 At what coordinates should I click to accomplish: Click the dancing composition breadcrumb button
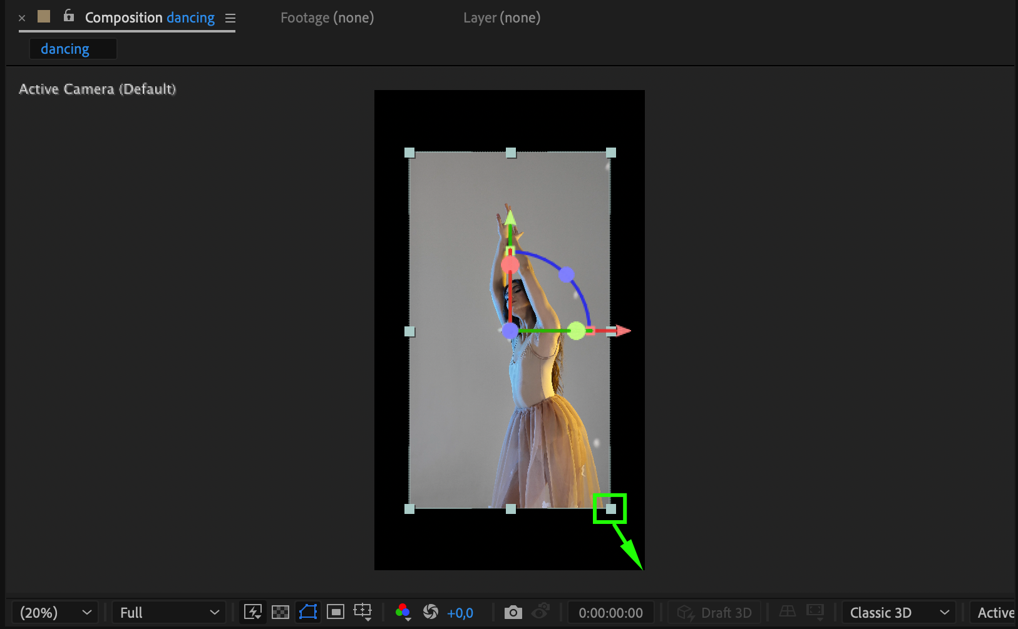pos(65,49)
